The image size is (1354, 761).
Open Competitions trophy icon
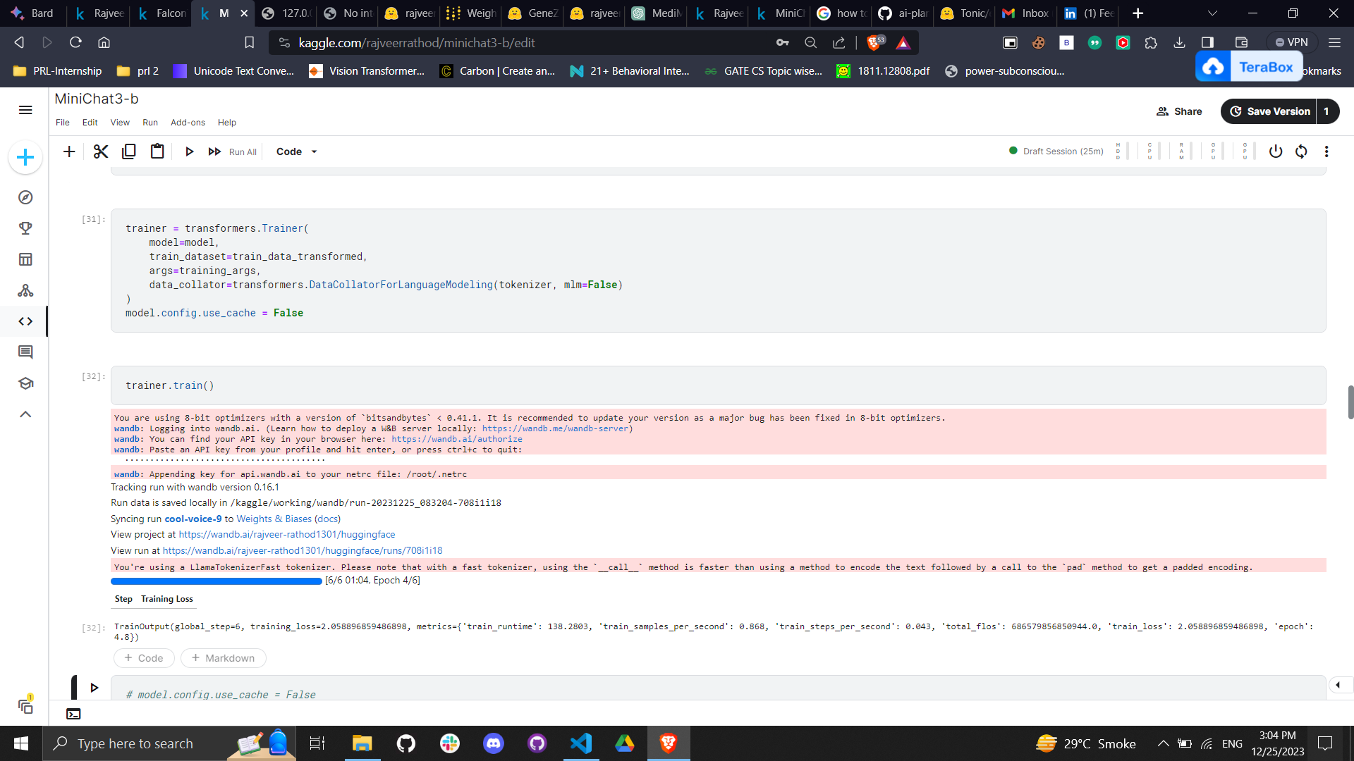25,228
